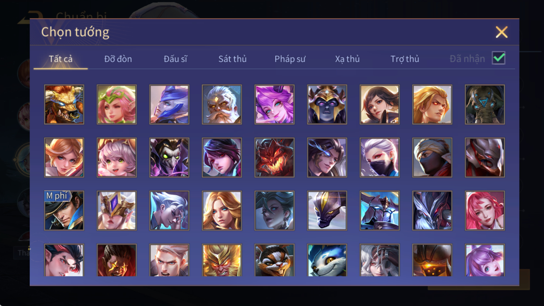The image size is (544, 306).
Task: Choose the white-bearded old man hero
Action: tap(222, 104)
